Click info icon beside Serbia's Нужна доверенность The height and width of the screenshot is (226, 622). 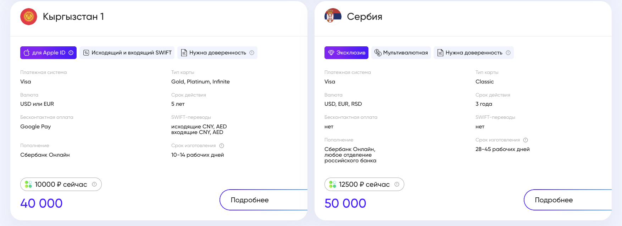(508, 53)
